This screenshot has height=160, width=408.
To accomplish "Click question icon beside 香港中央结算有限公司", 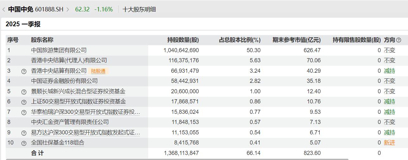I will coord(24,71).
